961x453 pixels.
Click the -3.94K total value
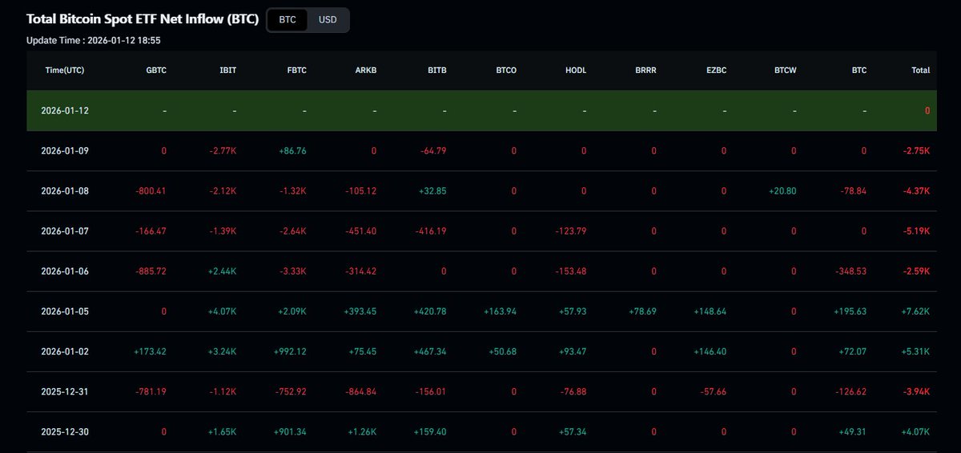[916, 392]
